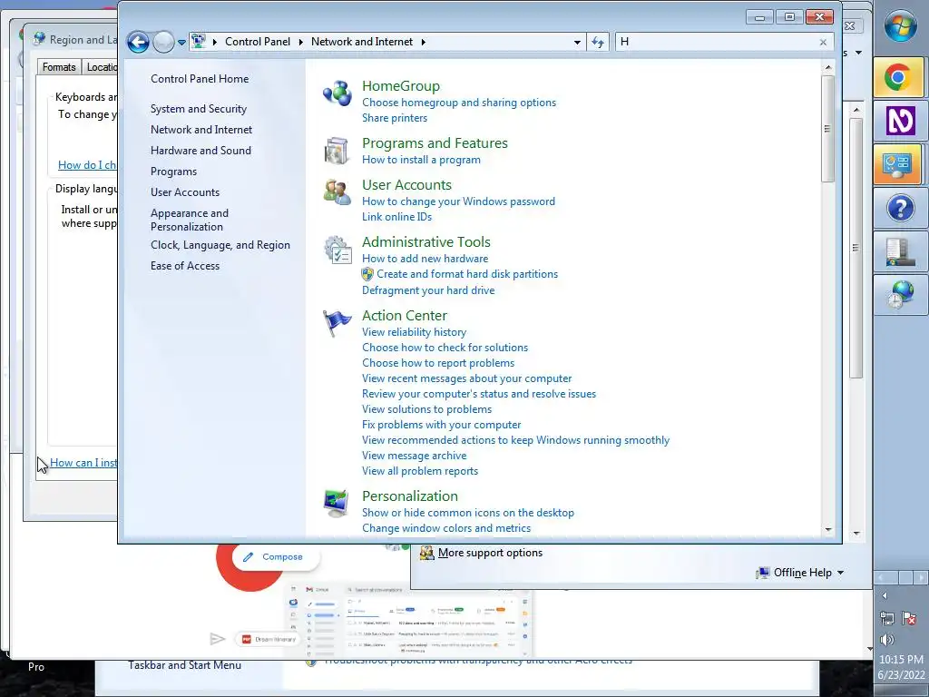This screenshot has width=929, height=697.
Task: Open Share printers link
Action: [395, 118]
